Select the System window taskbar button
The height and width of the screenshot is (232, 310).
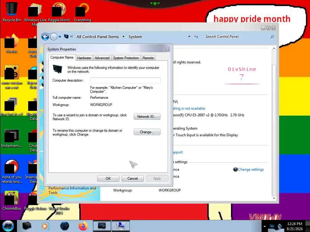click(x=102, y=226)
